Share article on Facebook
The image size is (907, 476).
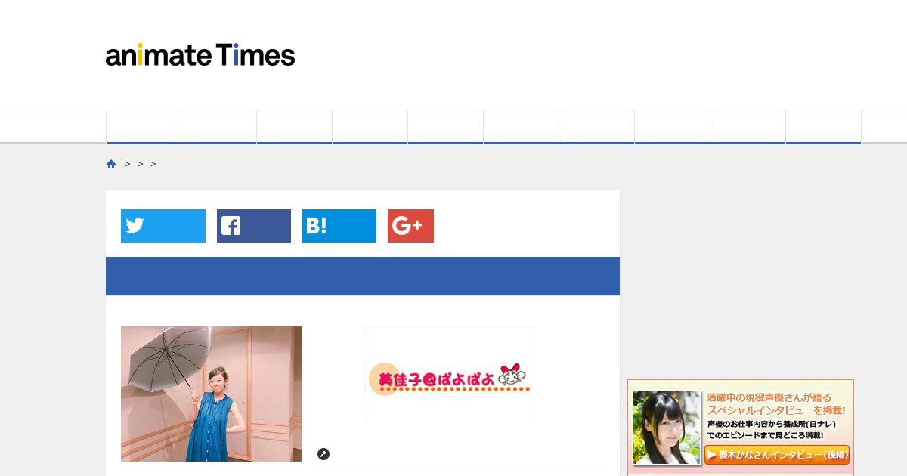[x=254, y=226]
